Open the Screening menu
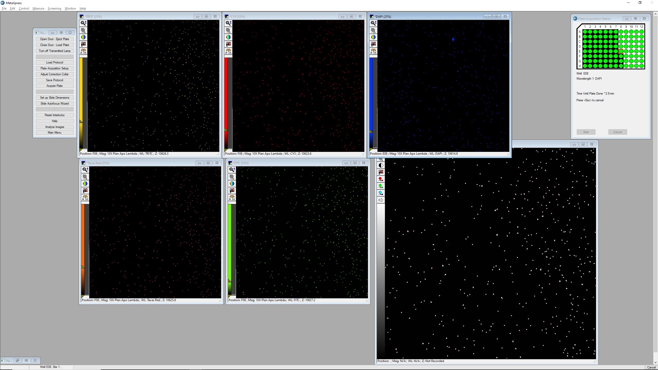 54,8
